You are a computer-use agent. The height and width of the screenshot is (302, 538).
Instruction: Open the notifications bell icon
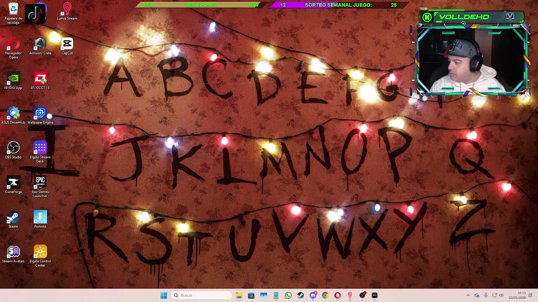coord(530,295)
